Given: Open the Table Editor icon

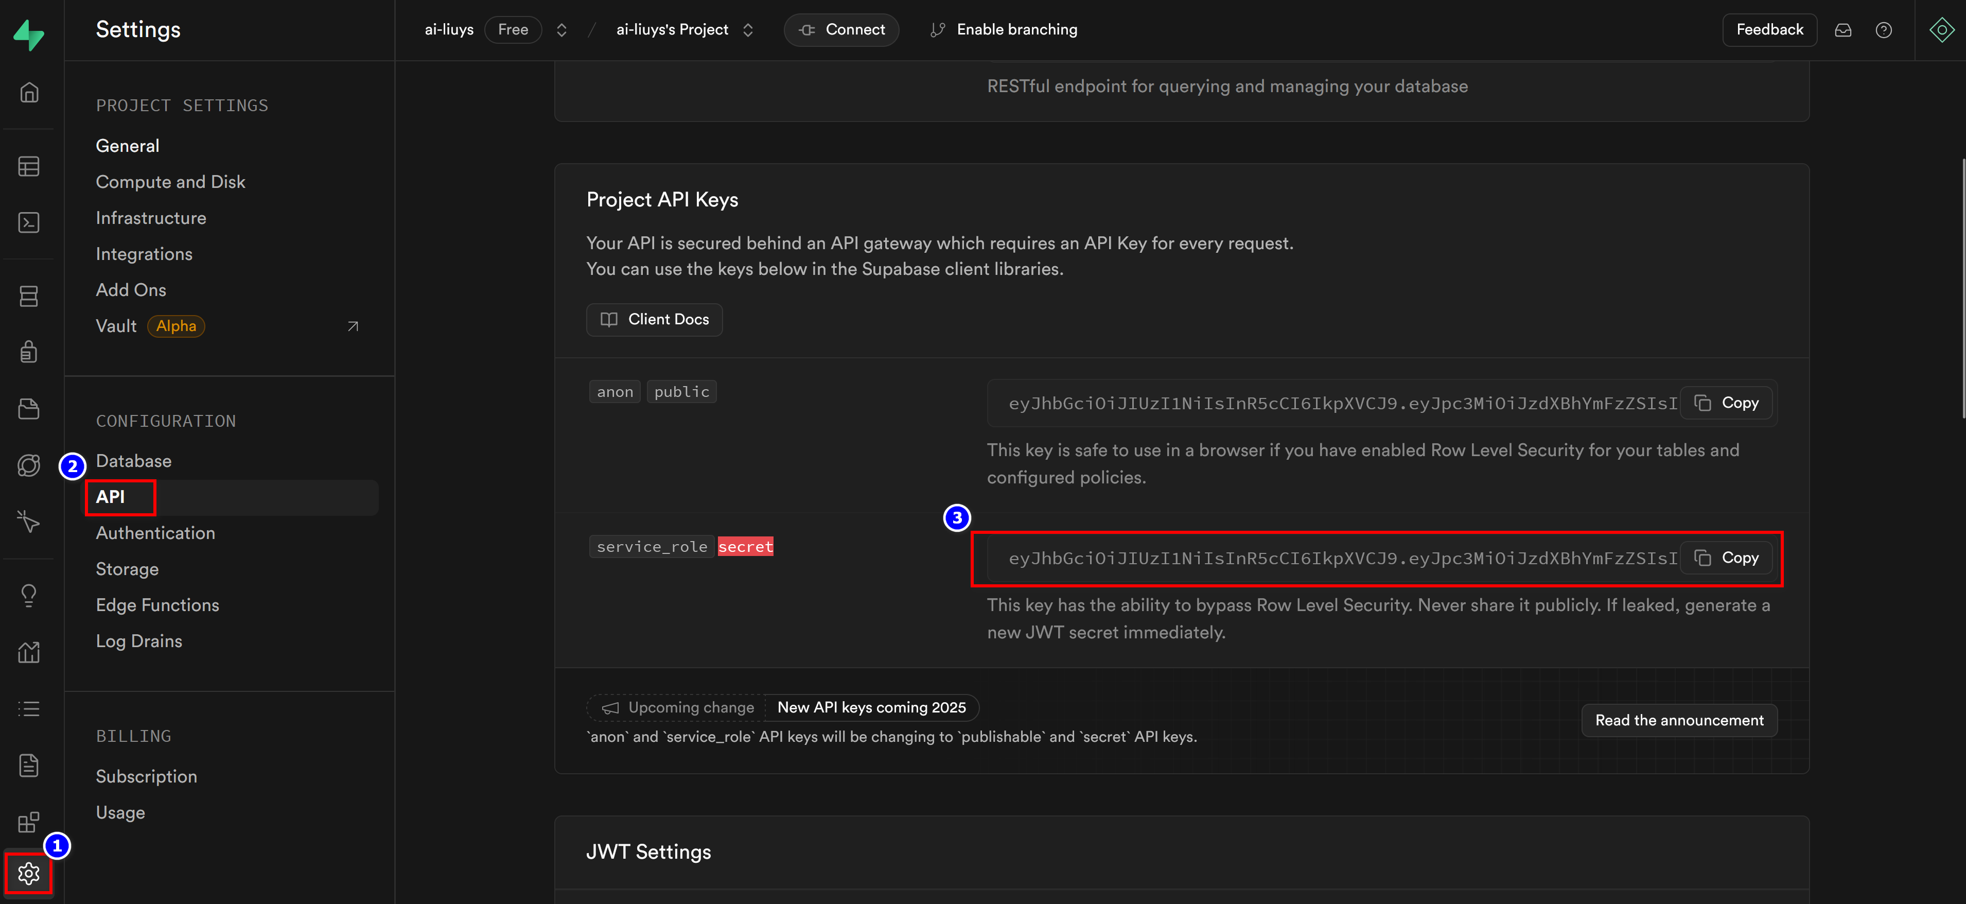Looking at the screenshot, I should click(29, 166).
